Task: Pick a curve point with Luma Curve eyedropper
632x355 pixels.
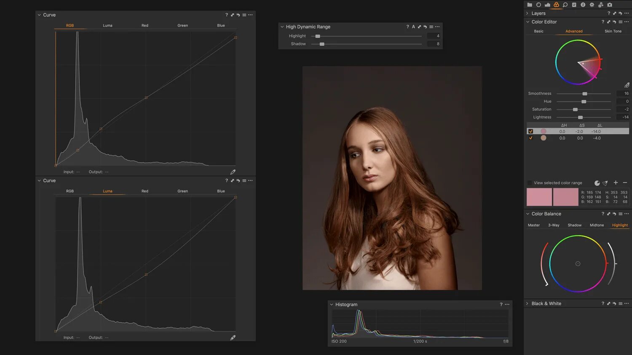Action: [x=233, y=338]
